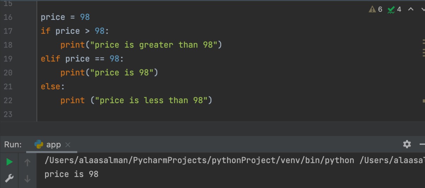Image resolution: width=425 pixels, height=188 pixels.
Task: Click the "price is 98" console output line
Action: coord(71,174)
